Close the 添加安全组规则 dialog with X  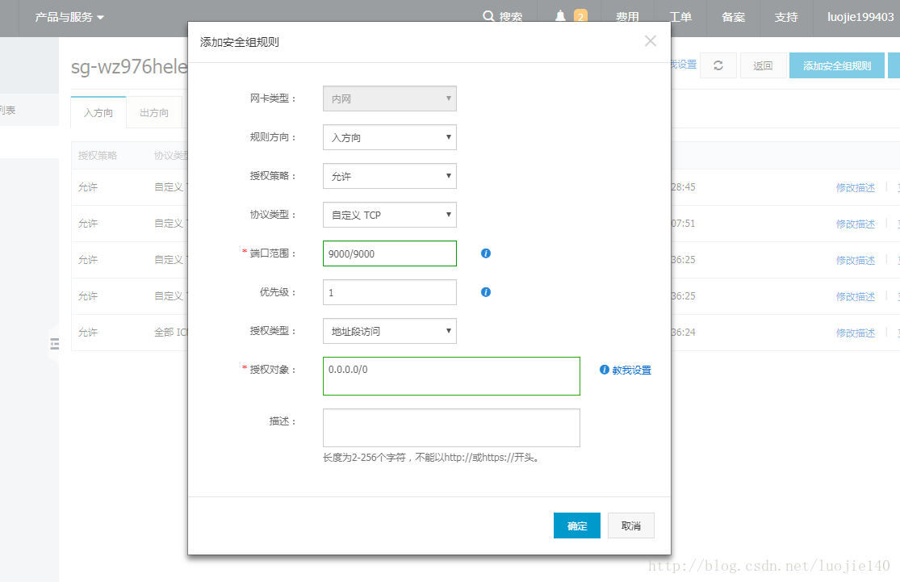click(651, 41)
